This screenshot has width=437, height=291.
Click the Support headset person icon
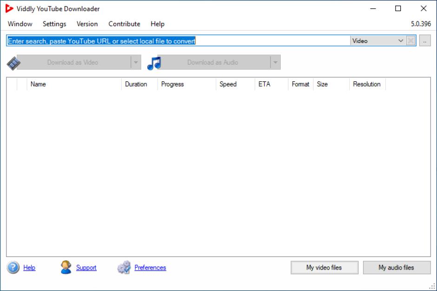pyautogui.click(x=66, y=267)
